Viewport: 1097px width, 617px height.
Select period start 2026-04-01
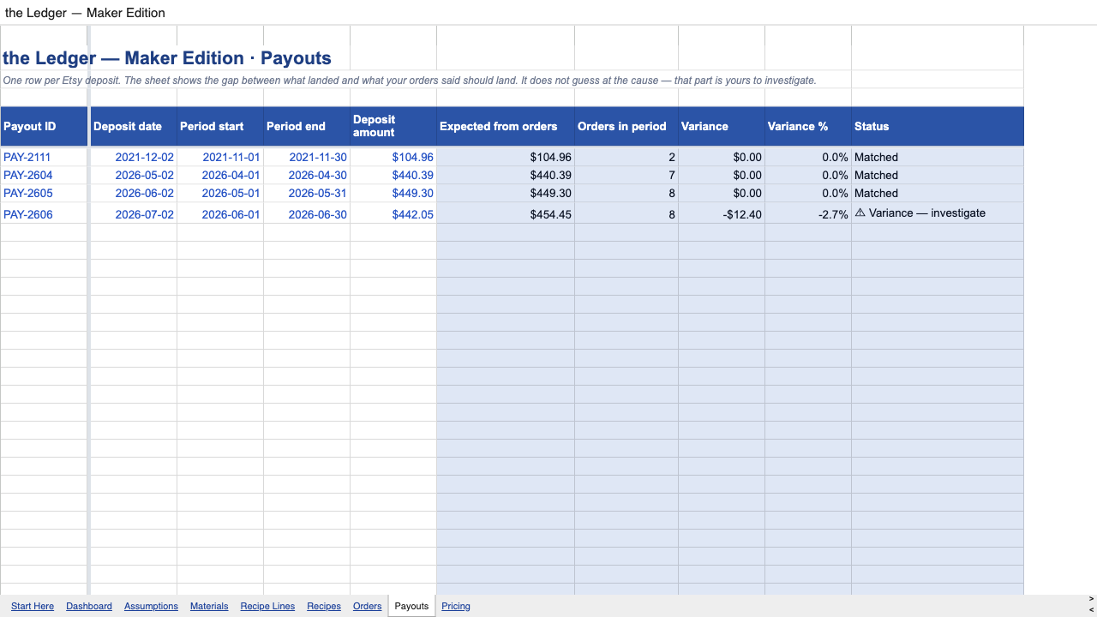coord(220,175)
